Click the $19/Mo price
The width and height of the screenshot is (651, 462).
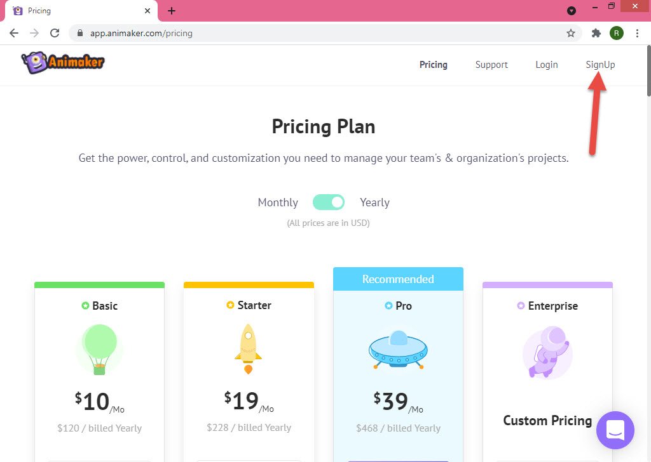[249, 400]
